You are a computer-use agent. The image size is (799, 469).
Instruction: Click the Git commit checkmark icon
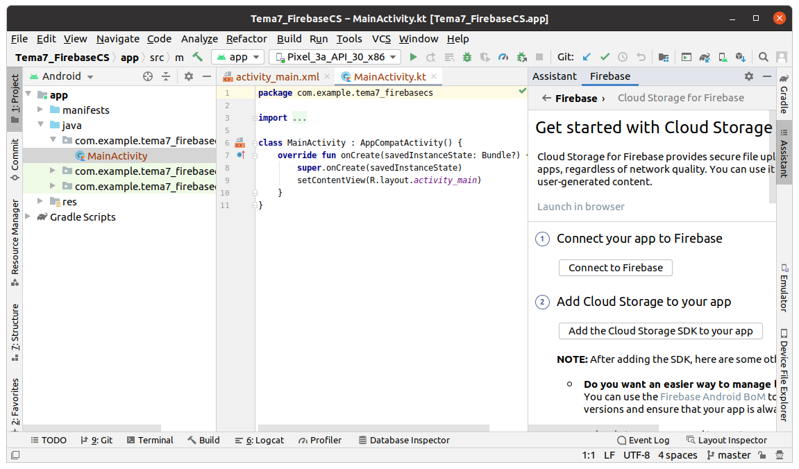[605, 58]
